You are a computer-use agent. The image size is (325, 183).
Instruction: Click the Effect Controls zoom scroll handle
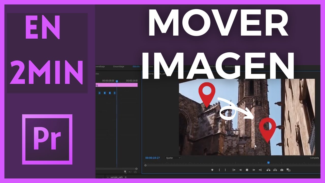pos(136,169)
